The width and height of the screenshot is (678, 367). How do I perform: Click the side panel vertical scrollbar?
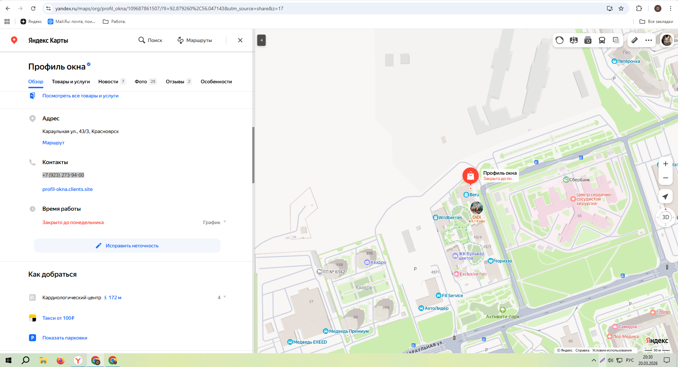point(253,155)
